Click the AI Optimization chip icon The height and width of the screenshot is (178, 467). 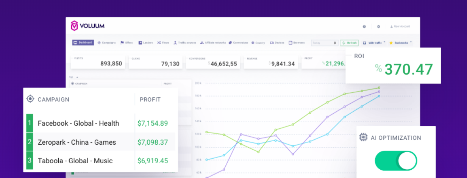point(363,137)
